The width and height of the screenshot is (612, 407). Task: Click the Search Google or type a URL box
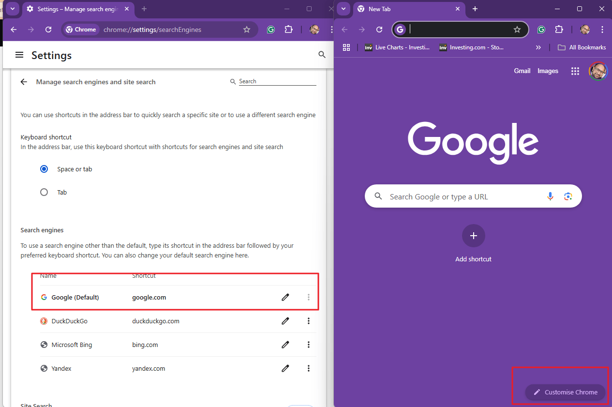473,196
